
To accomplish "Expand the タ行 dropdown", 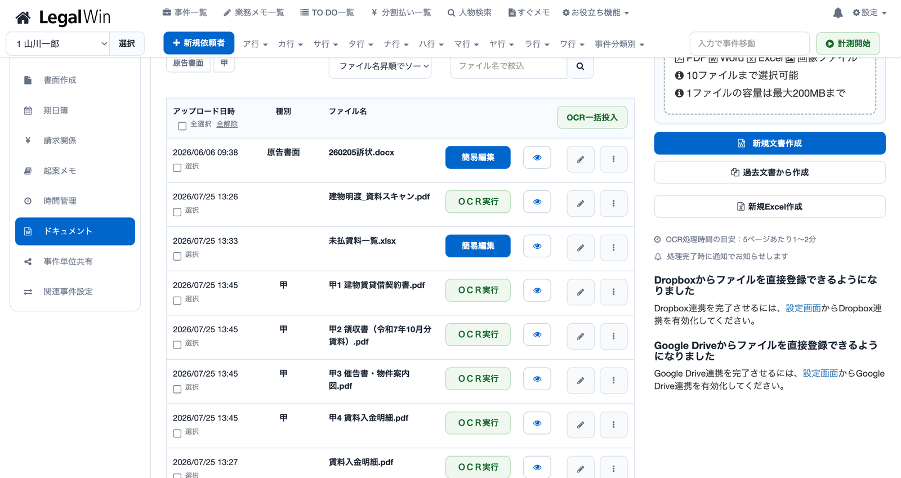I will (x=360, y=44).
